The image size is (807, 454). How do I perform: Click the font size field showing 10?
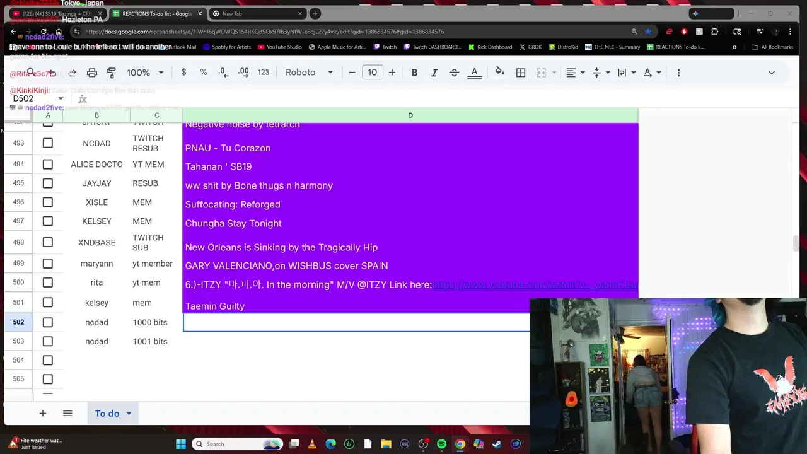click(x=372, y=73)
